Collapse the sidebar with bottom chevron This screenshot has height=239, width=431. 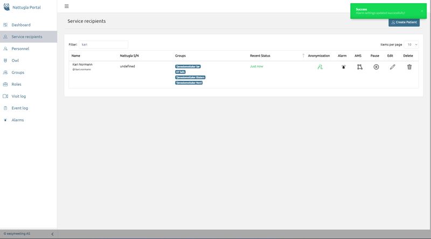52,234
